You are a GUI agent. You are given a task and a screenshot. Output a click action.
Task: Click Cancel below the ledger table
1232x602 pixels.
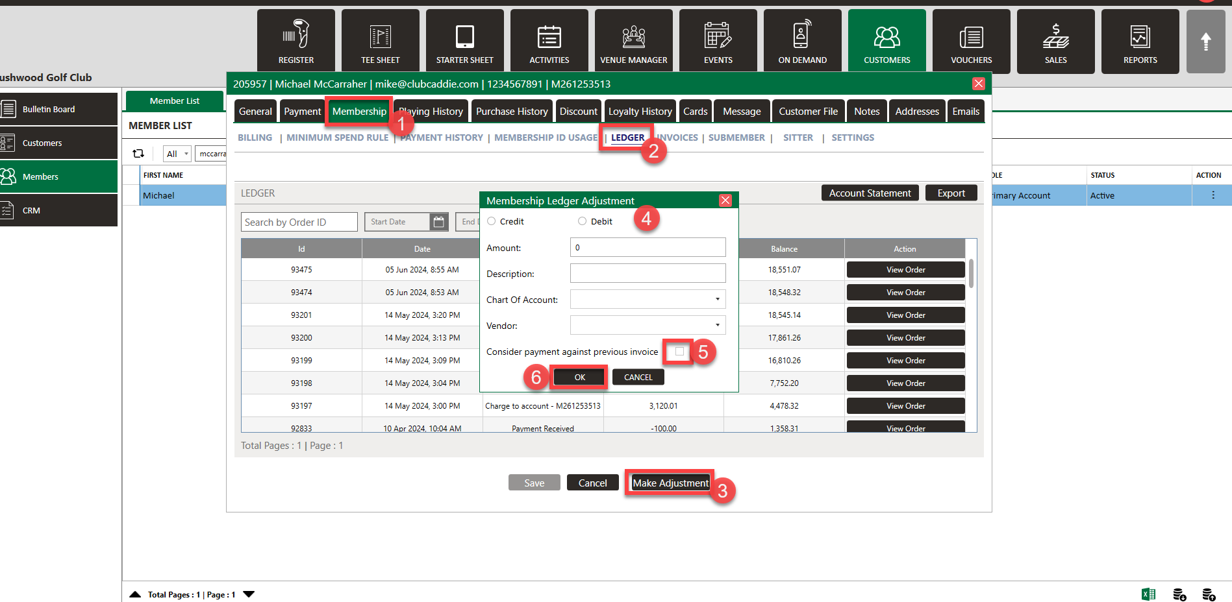[593, 483]
